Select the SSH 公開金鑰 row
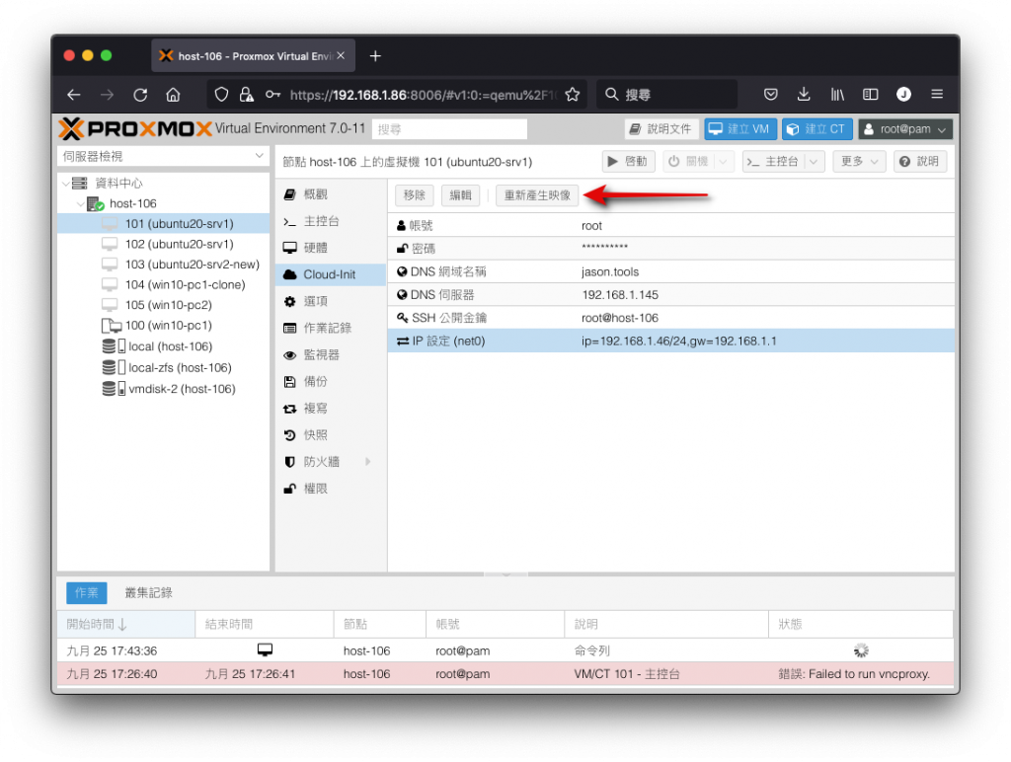The width and height of the screenshot is (1011, 762). [671, 318]
